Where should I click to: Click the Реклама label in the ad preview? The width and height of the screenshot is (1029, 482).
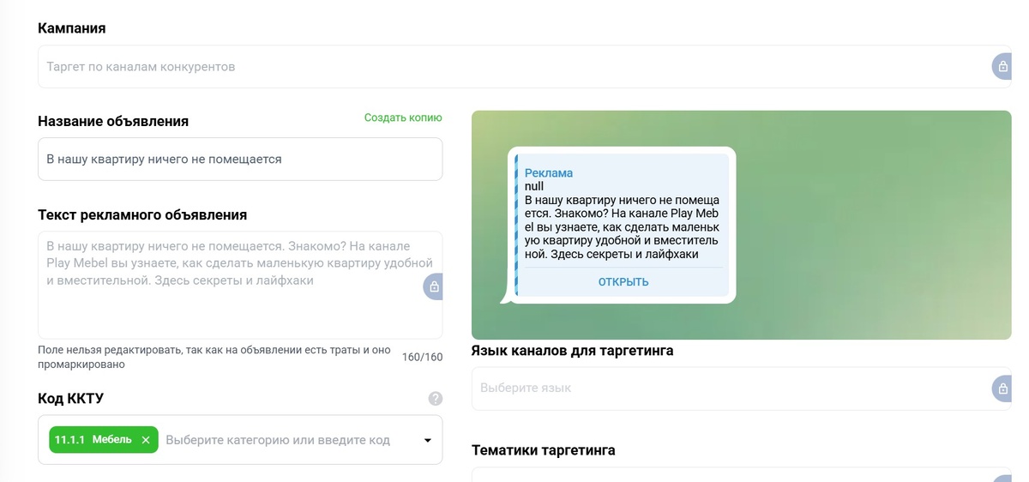pyautogui.click(x=549, y=173)
